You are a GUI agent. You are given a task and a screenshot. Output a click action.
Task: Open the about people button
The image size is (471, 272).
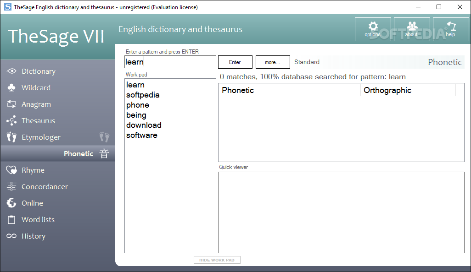tap(412, 29)
